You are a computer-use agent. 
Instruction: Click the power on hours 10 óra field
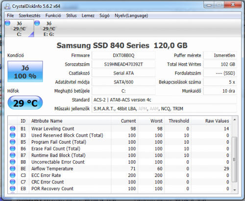point(220,91)
